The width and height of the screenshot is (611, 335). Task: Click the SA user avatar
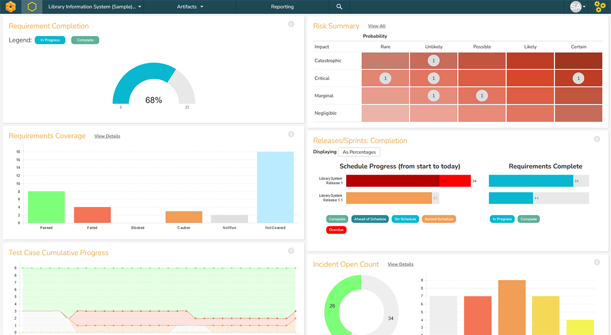[576, 7]
